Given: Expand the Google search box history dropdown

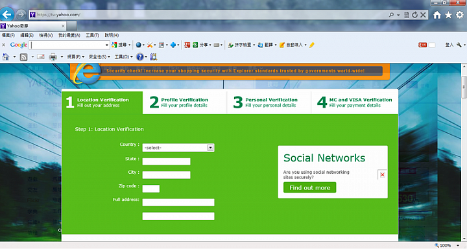Looking at the screenshot, I should click(x=106, y=45).
